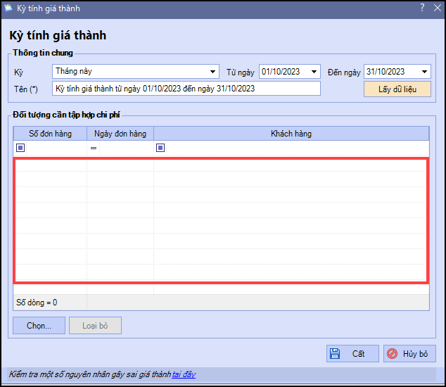Viewport: 446px width, 387px height.
Task: Click the Chọn... button
Action: (39, 325)
